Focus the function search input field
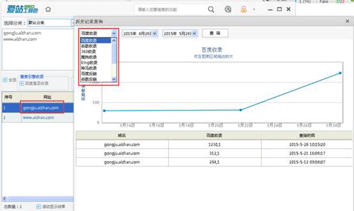 point(172,9)
